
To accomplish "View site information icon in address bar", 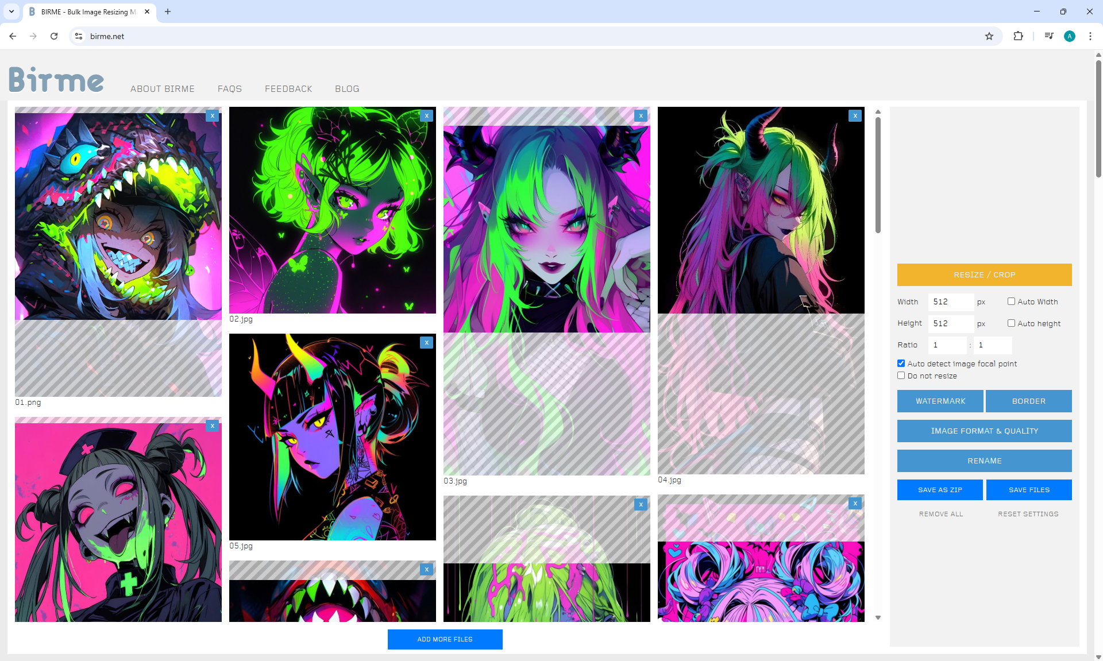I will (79, 36).
